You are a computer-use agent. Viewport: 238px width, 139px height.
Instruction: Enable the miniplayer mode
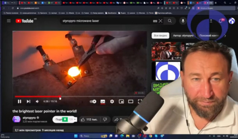pos(121,102)
